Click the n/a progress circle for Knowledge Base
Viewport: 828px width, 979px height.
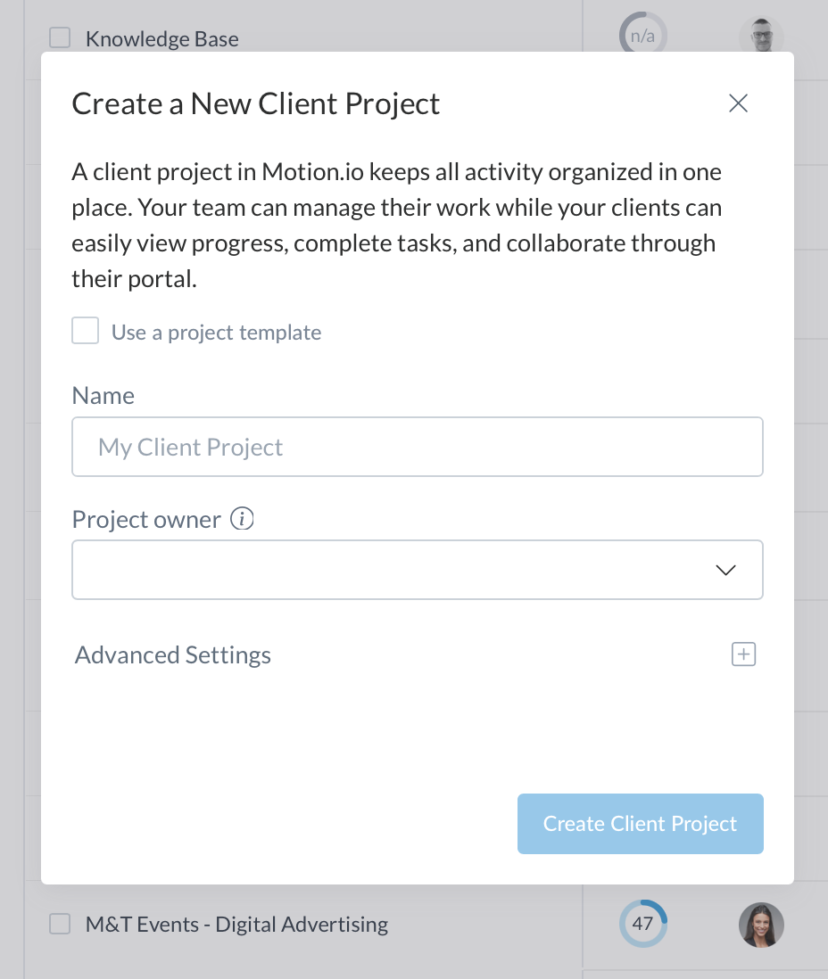[x=642, y=37]
